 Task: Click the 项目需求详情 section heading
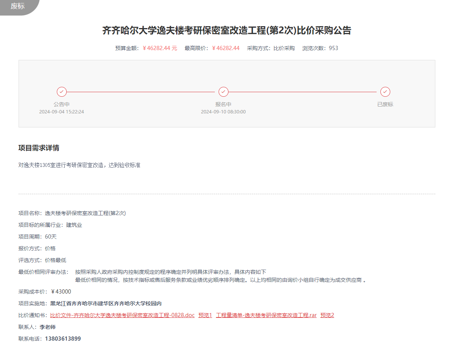[x=39, y=148]
